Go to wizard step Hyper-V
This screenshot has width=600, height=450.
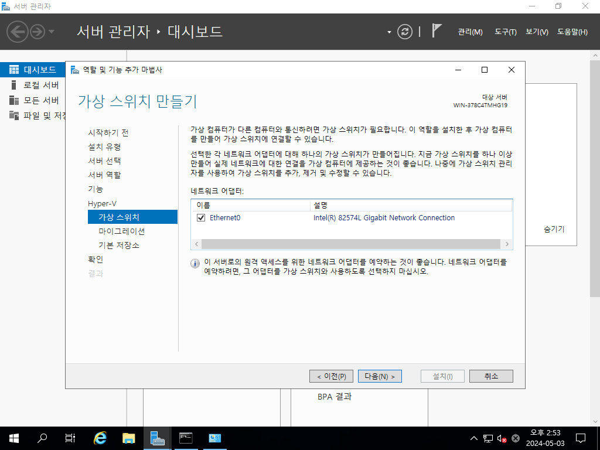point(102,203)
